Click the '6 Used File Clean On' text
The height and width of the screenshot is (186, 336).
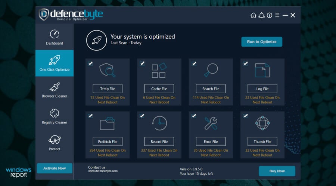[x=159, y=97]
